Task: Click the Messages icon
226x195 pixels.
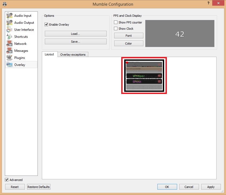Action: [9, 51]
